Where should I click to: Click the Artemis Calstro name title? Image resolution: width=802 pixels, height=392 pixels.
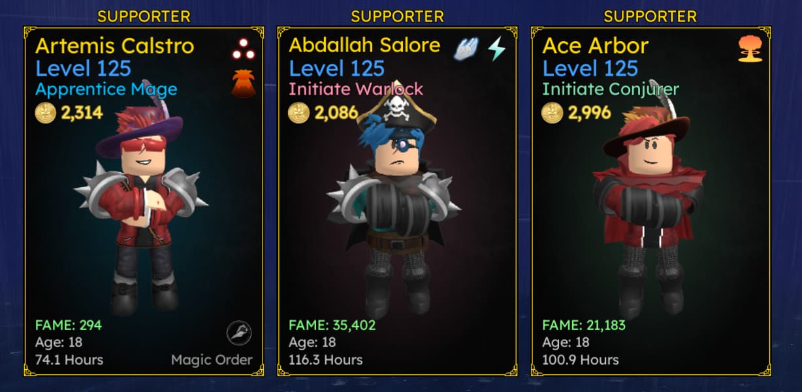pyautogui.click(x=115, y=46)
